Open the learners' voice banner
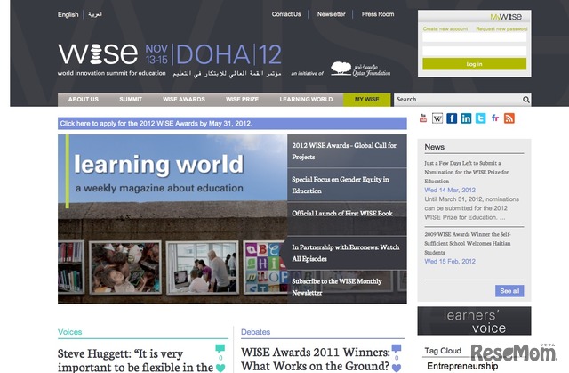The image size is (569, 373). click(474, 320)
